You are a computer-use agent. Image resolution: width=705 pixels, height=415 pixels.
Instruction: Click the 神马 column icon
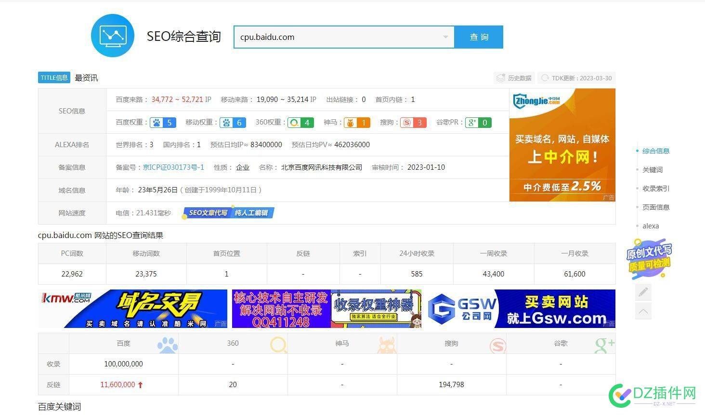[x=387, y=345]
